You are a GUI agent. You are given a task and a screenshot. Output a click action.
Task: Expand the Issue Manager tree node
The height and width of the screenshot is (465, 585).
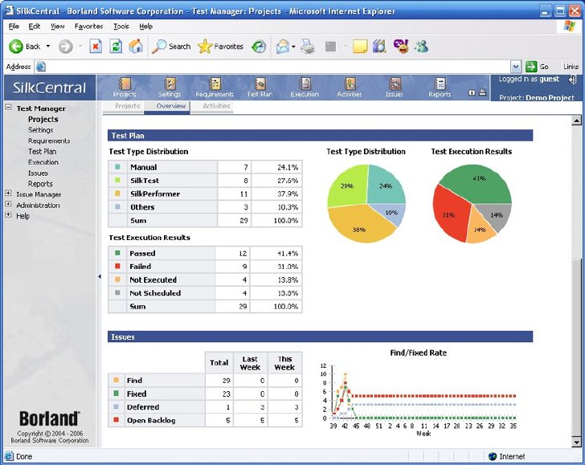click(x=8, y=194)
